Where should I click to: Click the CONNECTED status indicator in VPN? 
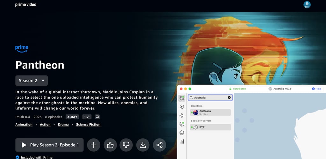tap(237, 89)
